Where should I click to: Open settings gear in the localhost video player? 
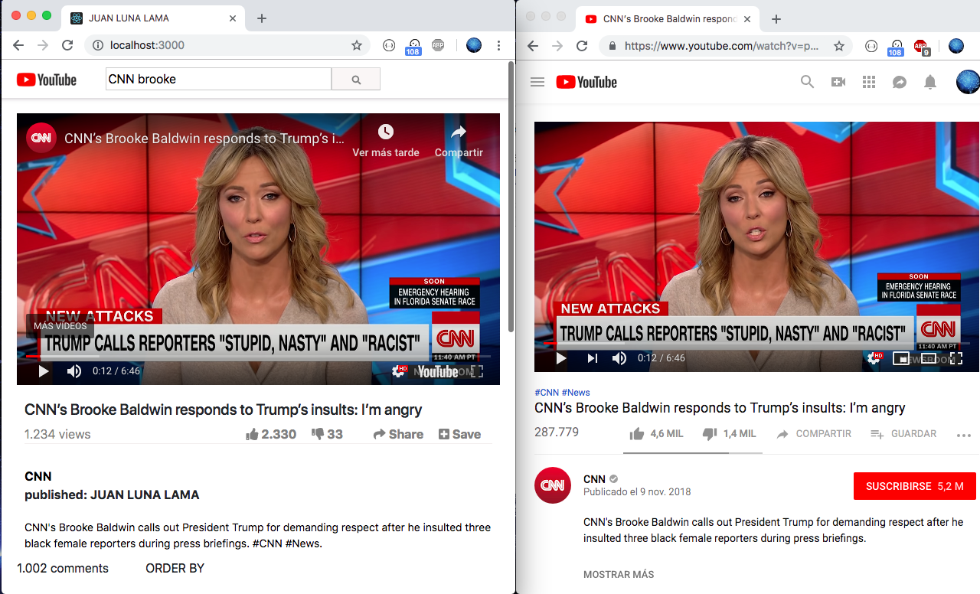click(x=400, y=371)
